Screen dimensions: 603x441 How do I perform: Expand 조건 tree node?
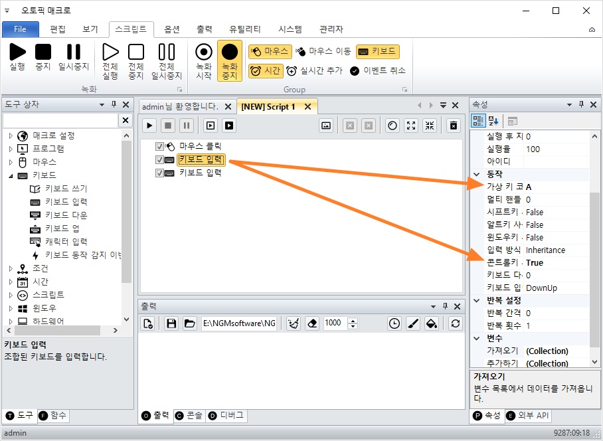pyautogui.click(x=11, y=268)
